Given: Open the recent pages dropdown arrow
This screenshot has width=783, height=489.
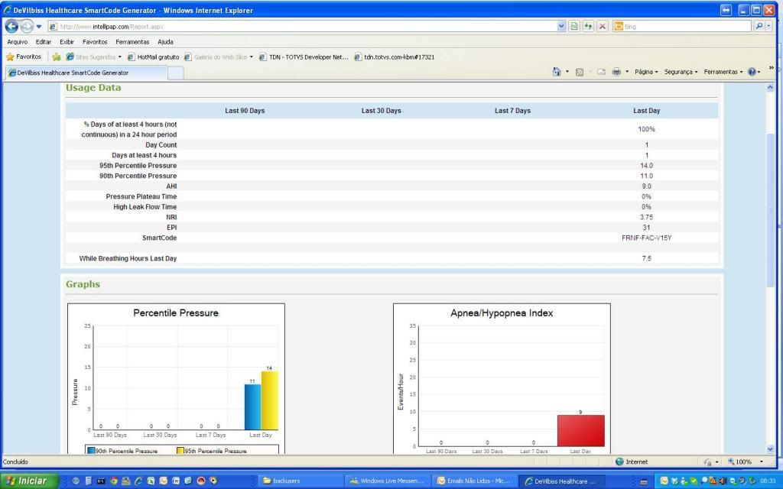Looking at the screenshot, I should [39, 27].
